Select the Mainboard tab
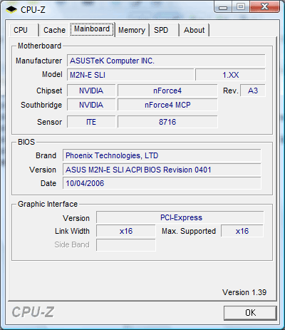Image resolution: width=285 pixels, height=330 pixels. 92,29
